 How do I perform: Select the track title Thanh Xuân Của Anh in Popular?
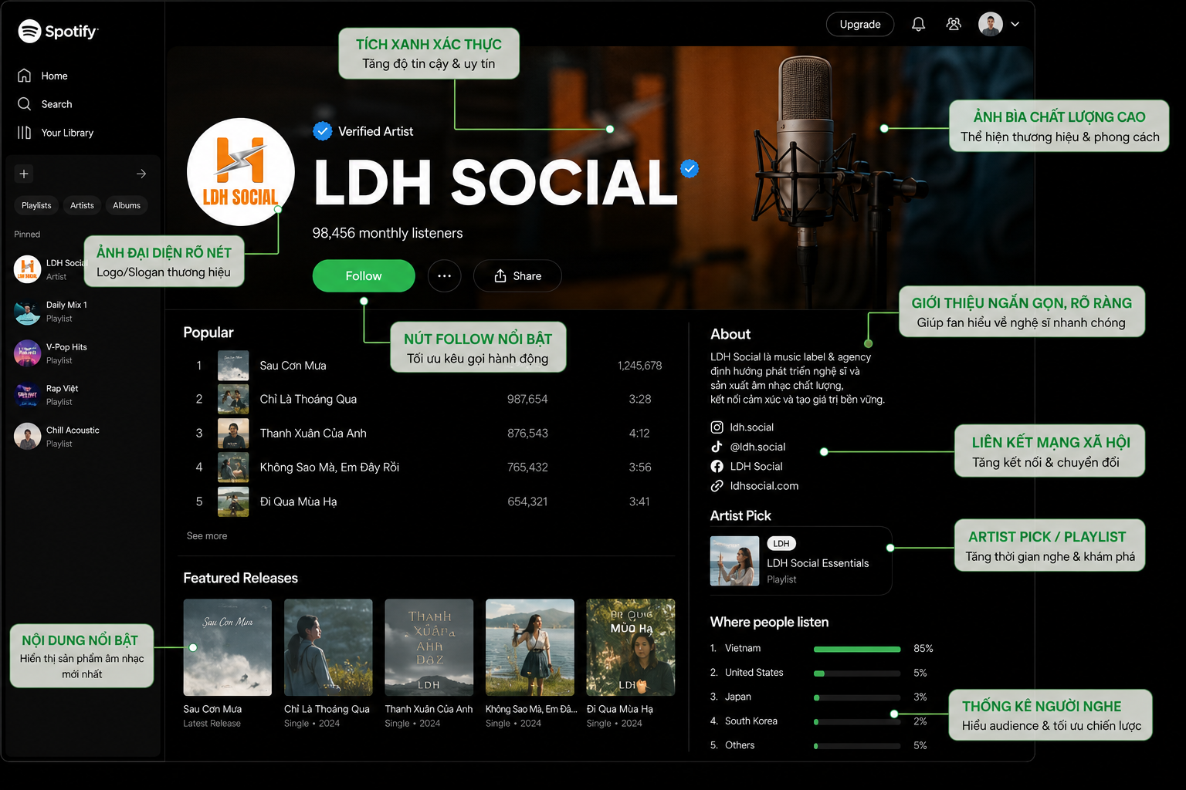click(313, 434)
